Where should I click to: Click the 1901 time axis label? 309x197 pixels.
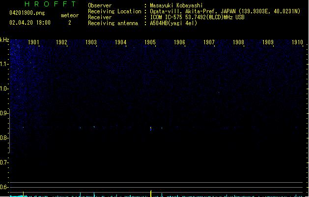[33, 42]
